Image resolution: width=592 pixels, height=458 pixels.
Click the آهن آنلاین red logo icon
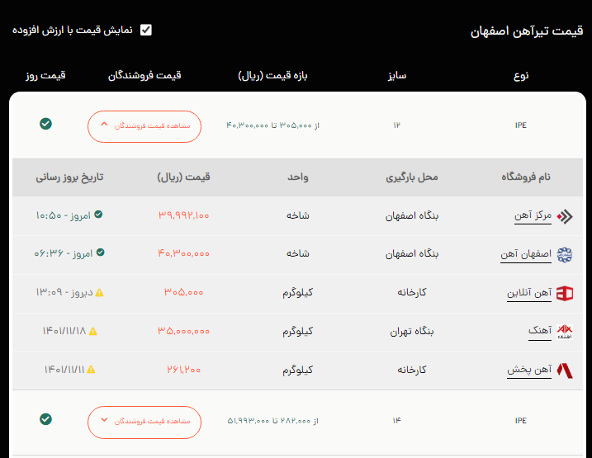pyautogui.click(x=565, y=294)
